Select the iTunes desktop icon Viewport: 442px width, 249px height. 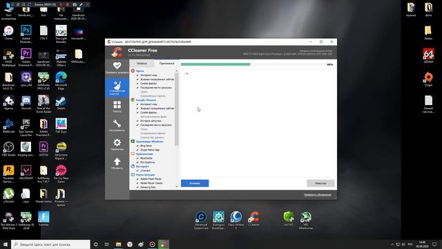pos(9,33)
